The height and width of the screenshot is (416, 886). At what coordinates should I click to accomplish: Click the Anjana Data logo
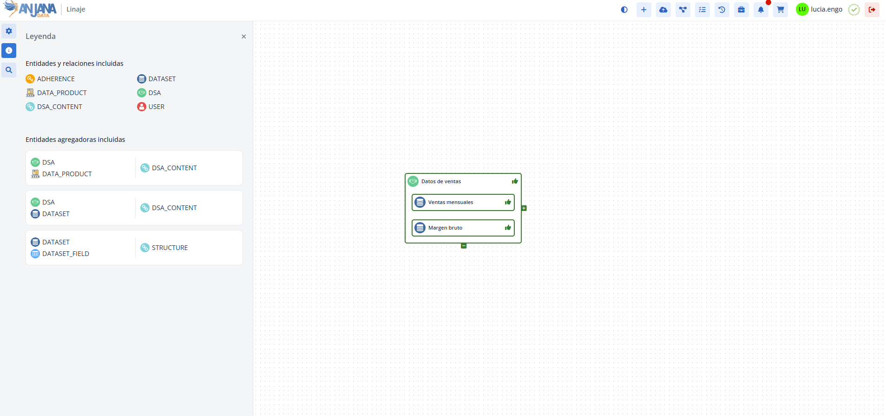(x=31, y=9)
